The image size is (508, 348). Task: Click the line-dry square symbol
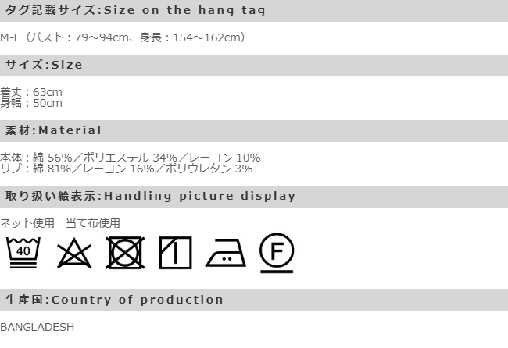(x=175, y=252)
